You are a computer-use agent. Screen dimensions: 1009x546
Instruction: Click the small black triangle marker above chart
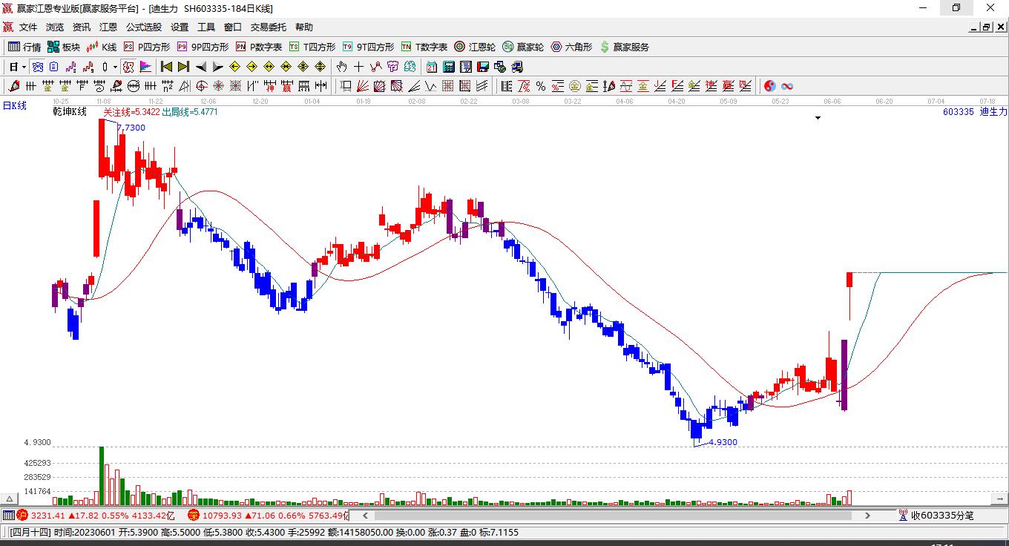pos(818,118)
